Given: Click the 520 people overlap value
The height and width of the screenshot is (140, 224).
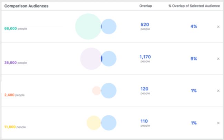Looking at the screenshot, I should point(145,26).
